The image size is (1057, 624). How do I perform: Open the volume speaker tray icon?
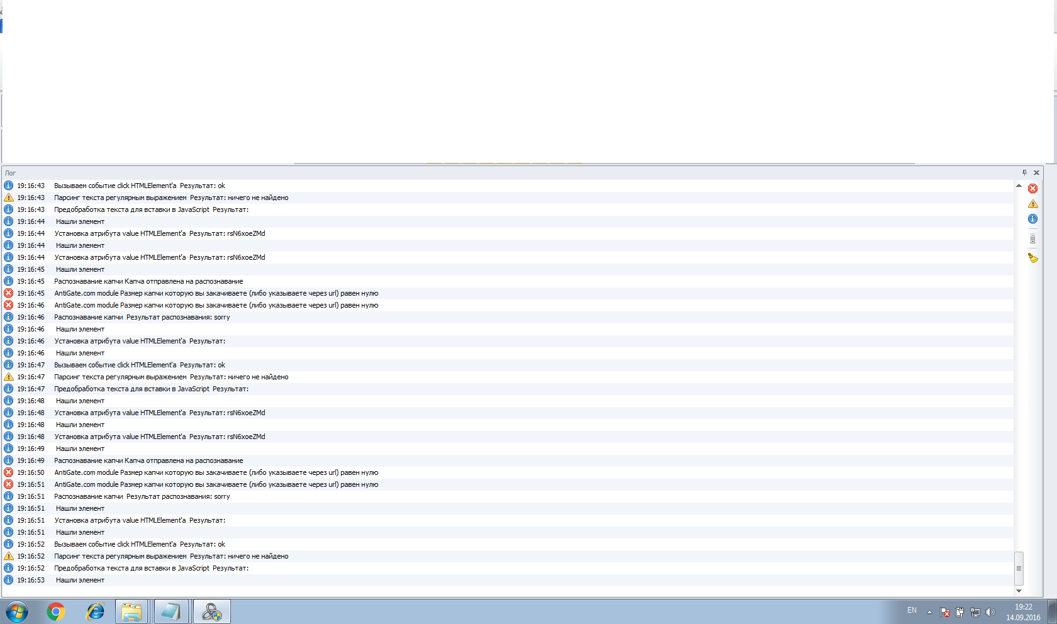(x=990, y=612)
